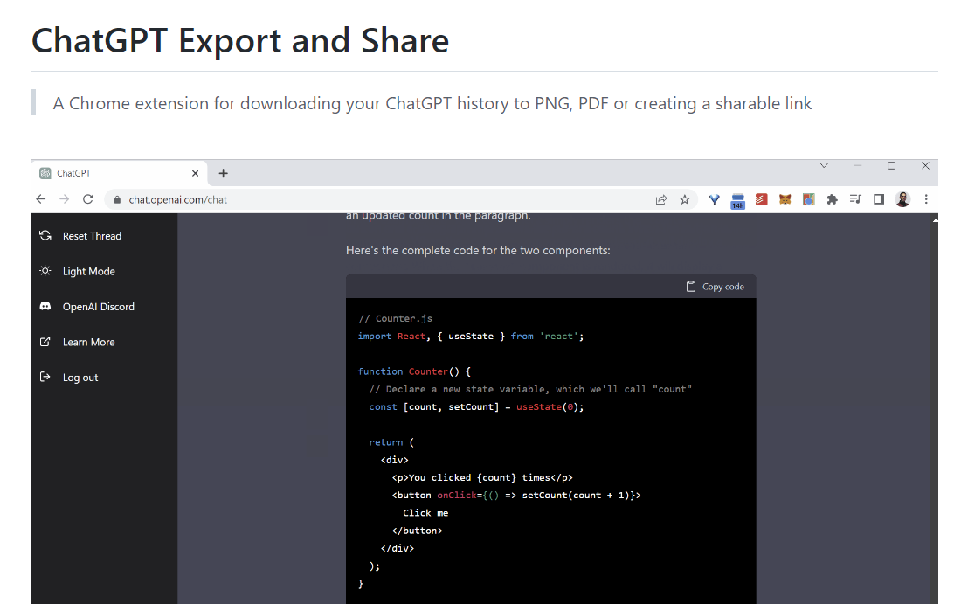Viewport: 961px width, 604px height.
Task: Click the Copy code button
Action: tap(715, 287)
